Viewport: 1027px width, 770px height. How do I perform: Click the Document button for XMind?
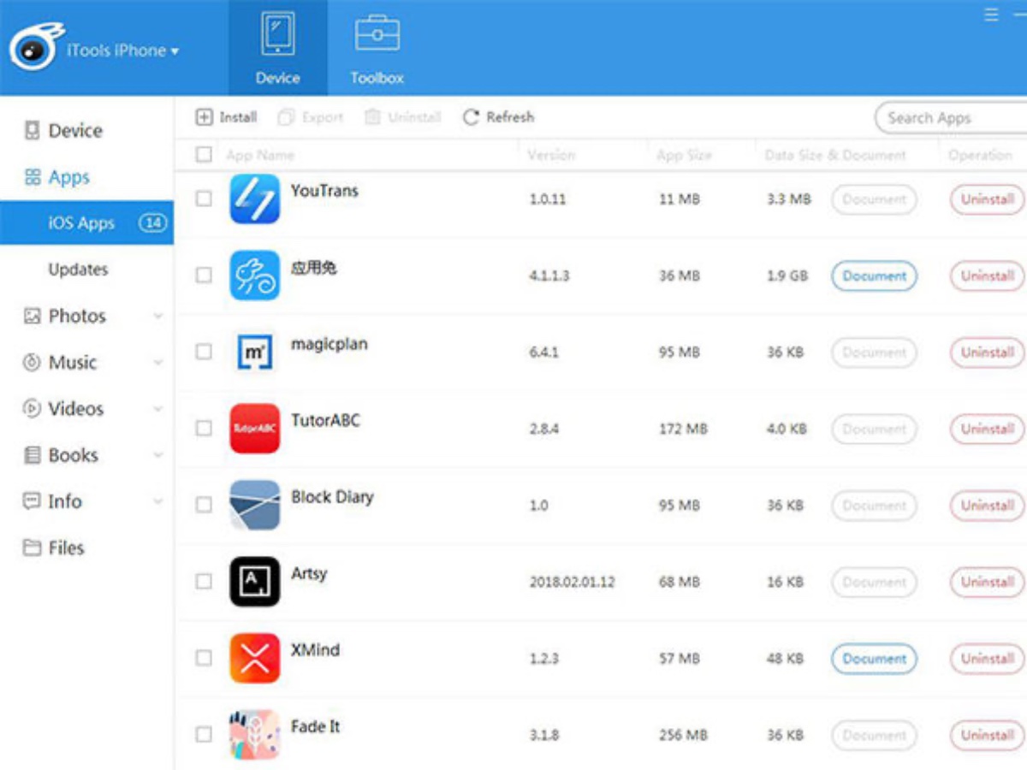click(x=874, y=659)
